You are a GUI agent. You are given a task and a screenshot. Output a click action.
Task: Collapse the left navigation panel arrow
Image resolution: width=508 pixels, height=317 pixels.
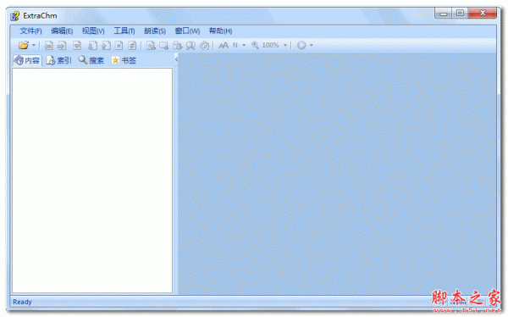pyautogui.click(x=176, y=59)
